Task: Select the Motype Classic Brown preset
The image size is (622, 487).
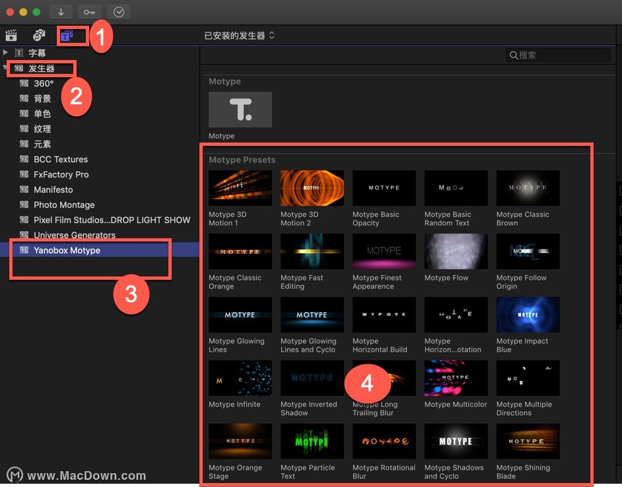Action: 528,188
